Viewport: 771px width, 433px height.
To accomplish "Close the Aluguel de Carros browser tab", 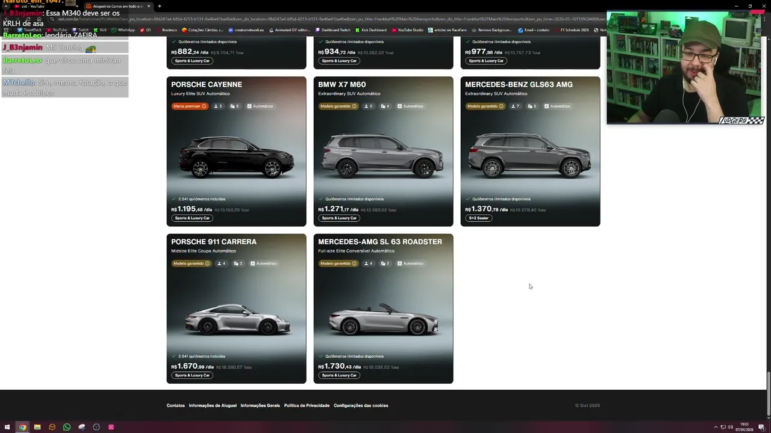I will [148, 6].
